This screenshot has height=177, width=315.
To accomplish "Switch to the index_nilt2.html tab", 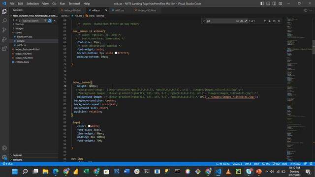I will pyautogui.click(x=147, y=10).
